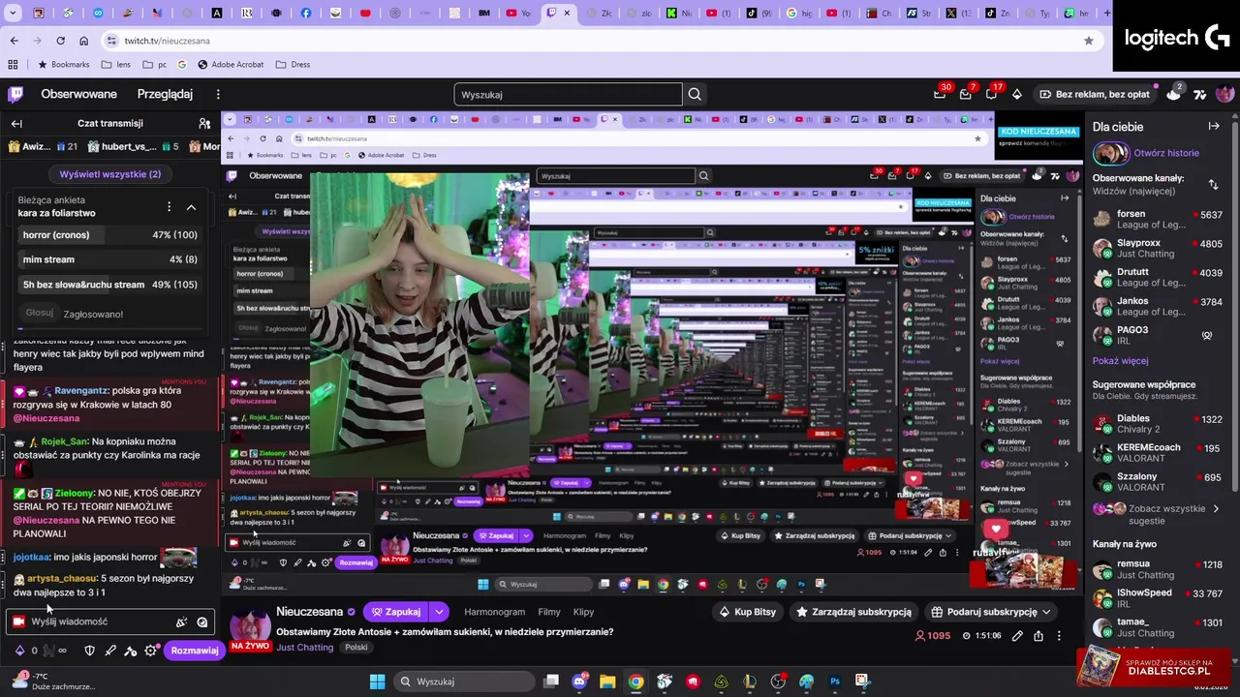Open chat settings gear icon
This screenshot has height=697, width=1240.
click(150, 651)
